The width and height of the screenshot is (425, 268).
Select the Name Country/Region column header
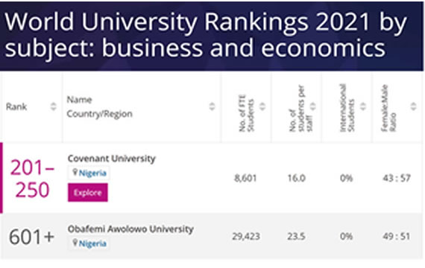pos(99,106)
